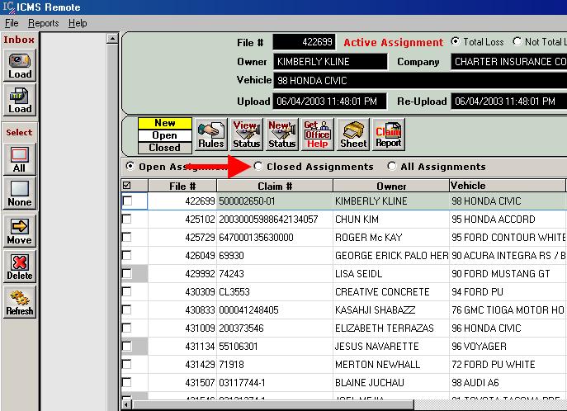
Task: Open the Sheet printer icon
Action: click(353, 135)
